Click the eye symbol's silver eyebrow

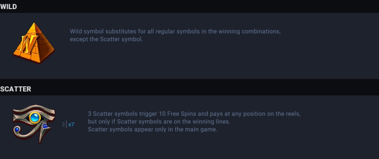(x=34, y=109)
